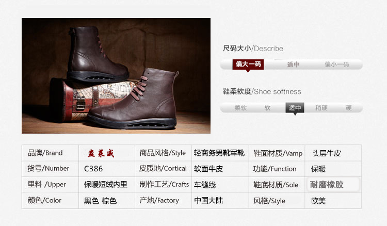
Task: Select the 偏小一码 size option
Action: point(336,64)
